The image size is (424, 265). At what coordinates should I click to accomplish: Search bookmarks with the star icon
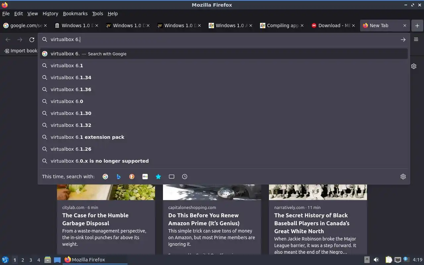tap(158, 177)
